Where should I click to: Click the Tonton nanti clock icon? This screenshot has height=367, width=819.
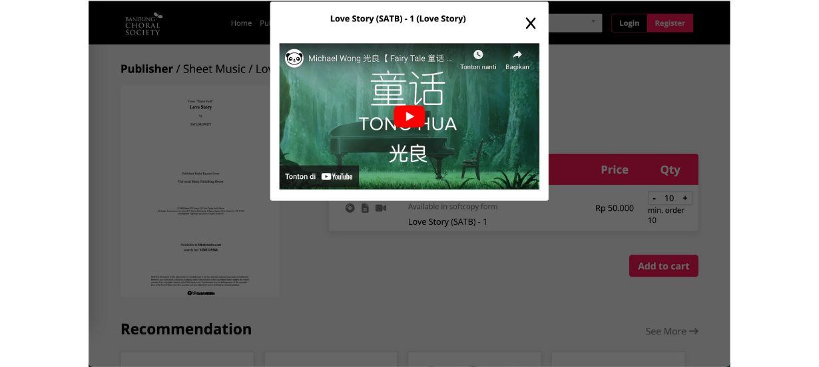click(478, 55)
